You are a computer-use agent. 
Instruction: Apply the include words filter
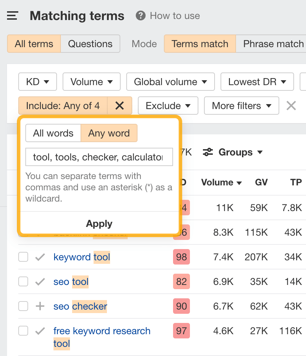coord(99,223)
